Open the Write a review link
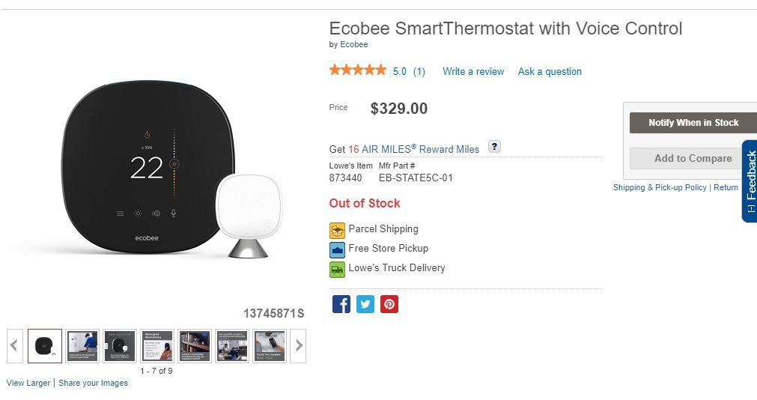Viewport: 757px width, 400px height. (473, 72)
